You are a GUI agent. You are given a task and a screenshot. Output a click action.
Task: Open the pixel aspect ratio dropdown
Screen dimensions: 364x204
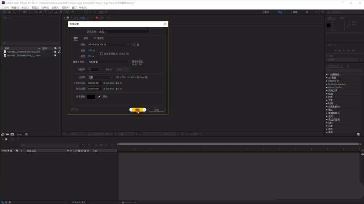tap(108, 62)
